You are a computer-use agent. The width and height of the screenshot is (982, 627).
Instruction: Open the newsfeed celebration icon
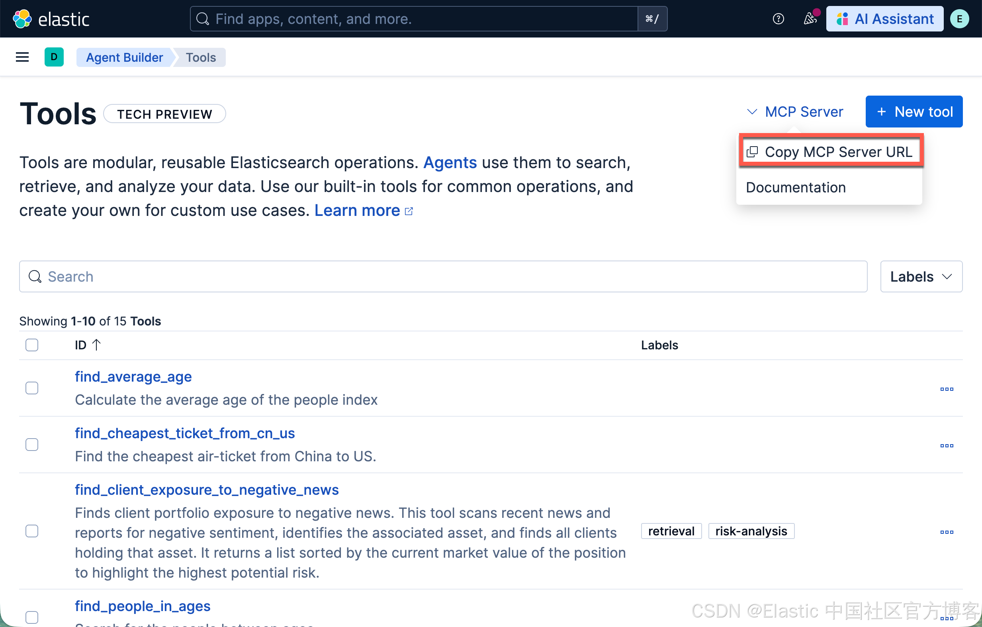pos(810,19)
